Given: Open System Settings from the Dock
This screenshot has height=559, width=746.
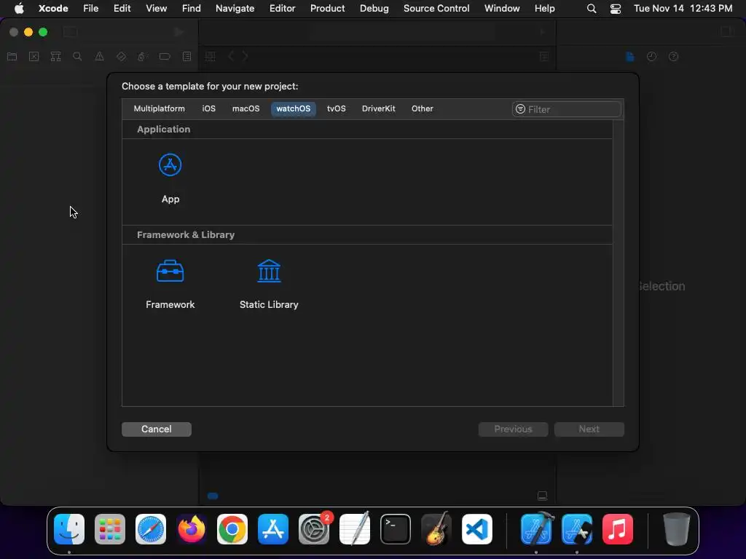Looking at the screenshot, I should [x=314, y=529].
